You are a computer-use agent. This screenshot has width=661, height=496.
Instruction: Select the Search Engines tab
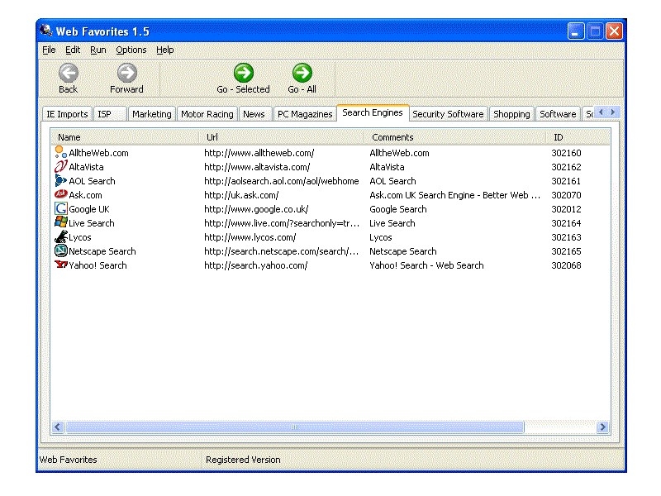click(x=373, y=112)
